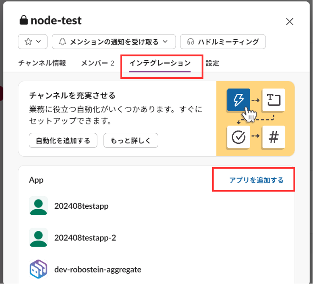This screenshot has height=284, width=313.
Task: Click the headphones huddle icon
Action: [190, 42]
